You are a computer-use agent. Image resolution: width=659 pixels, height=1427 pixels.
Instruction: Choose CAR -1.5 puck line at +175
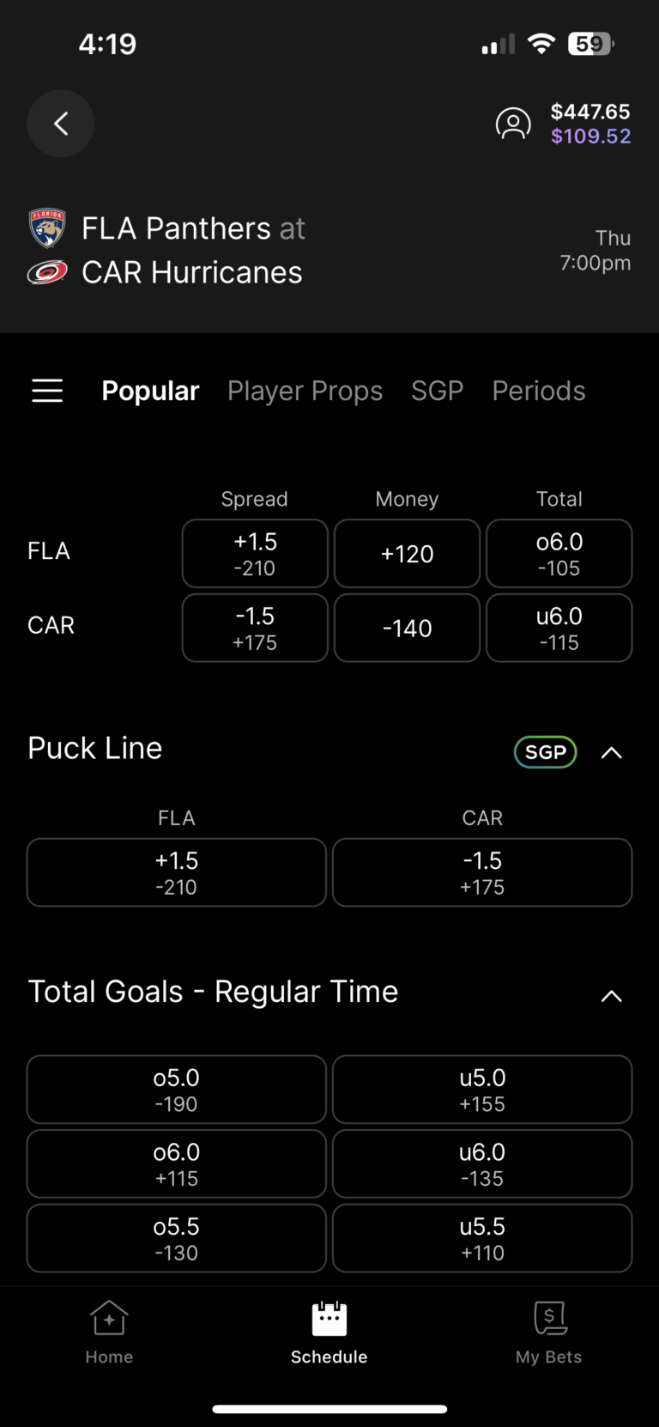pyautogui.click(x=482, y=872)
